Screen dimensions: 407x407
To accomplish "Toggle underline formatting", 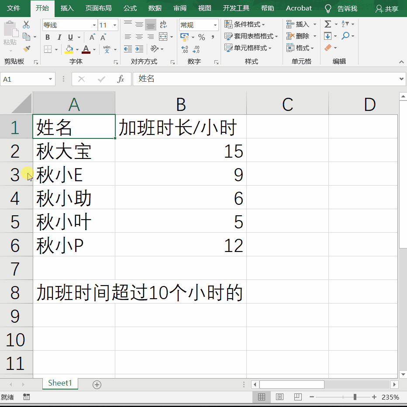I will [70, 38].
